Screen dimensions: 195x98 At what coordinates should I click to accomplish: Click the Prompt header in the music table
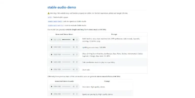[x=114, y=34]
